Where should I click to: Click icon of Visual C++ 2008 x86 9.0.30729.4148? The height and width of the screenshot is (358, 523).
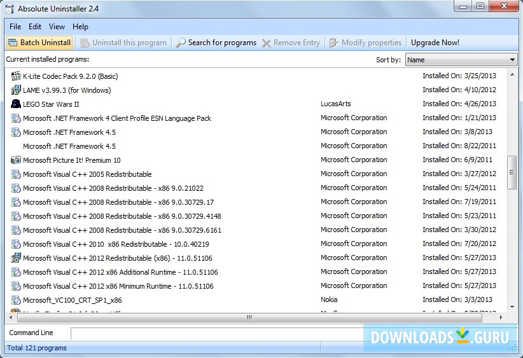click(16, 216)
